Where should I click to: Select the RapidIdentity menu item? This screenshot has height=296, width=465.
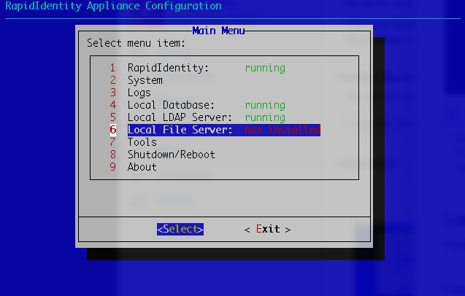[x=168, y=68]
